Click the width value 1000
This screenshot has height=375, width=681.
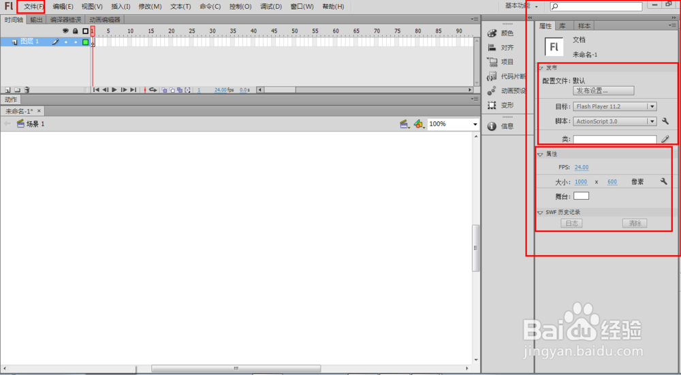581,182
